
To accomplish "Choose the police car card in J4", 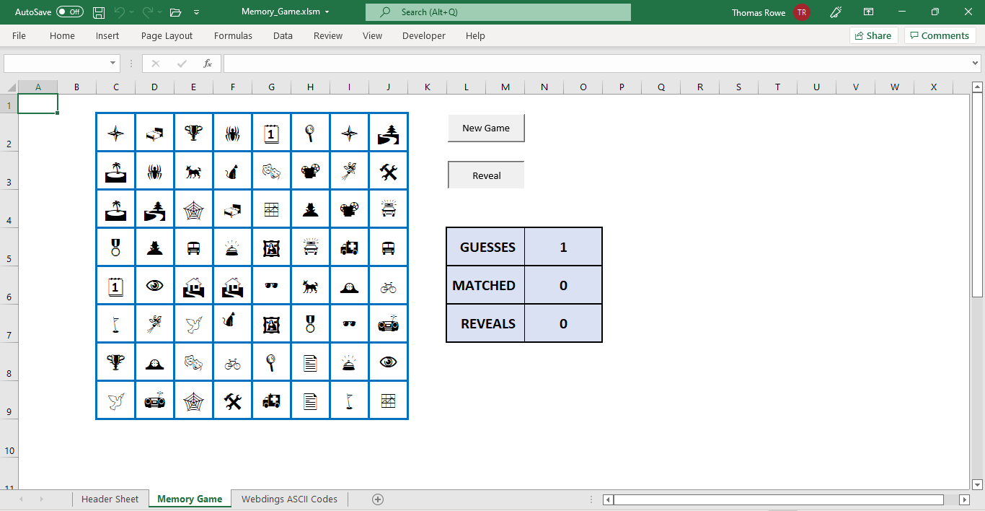I will (389, 209).
